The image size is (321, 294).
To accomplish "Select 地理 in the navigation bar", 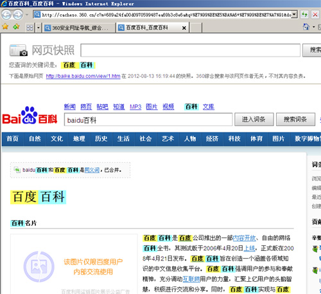I will 79,139.
